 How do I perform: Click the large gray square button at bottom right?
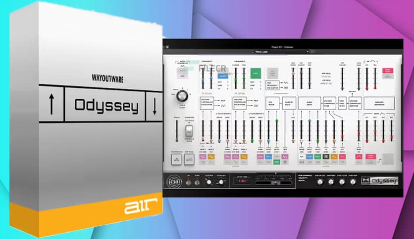coord(388,159)
